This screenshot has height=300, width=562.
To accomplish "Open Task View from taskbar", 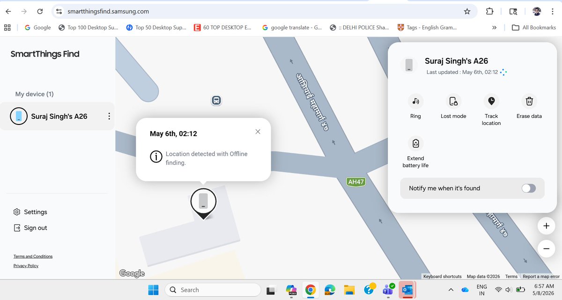I will point(271,290).
